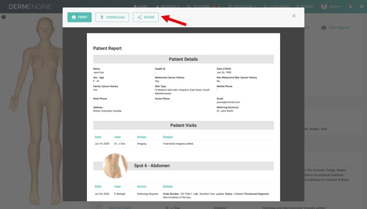Share the patient report
Screen dimensions: 367x209
pyautogui.click(x=146, y=17)
